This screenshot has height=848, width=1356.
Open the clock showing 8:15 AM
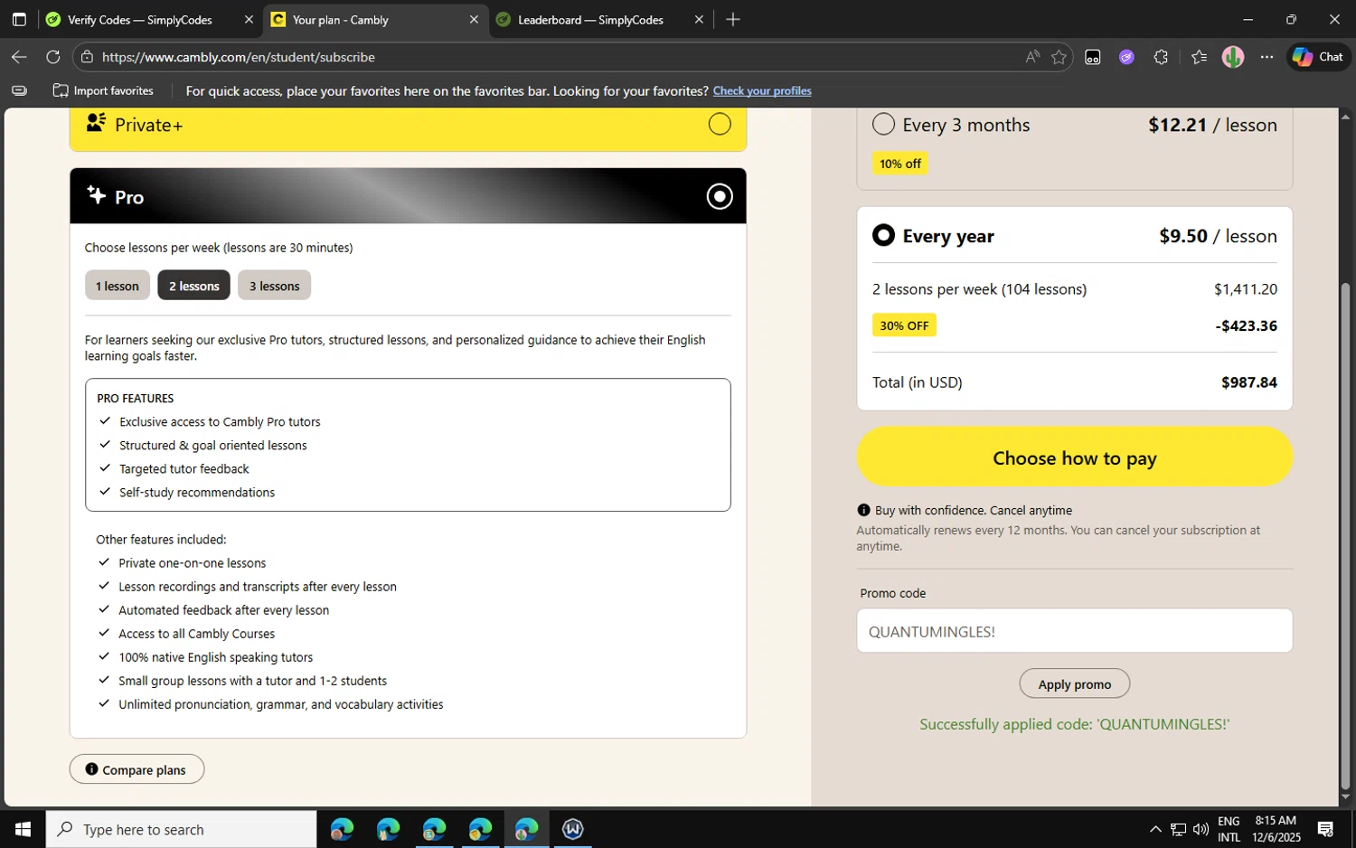point(1276,829)
